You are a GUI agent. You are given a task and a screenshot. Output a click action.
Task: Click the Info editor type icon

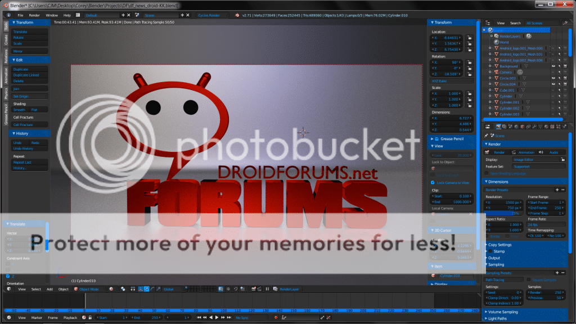[8, 15]
